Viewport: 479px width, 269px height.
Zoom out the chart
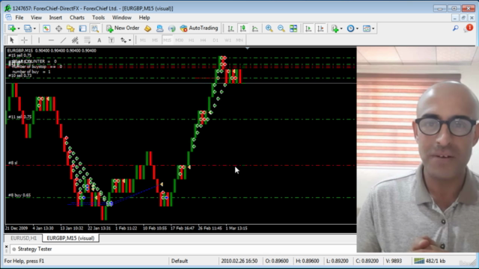click(x=281, y=28)
